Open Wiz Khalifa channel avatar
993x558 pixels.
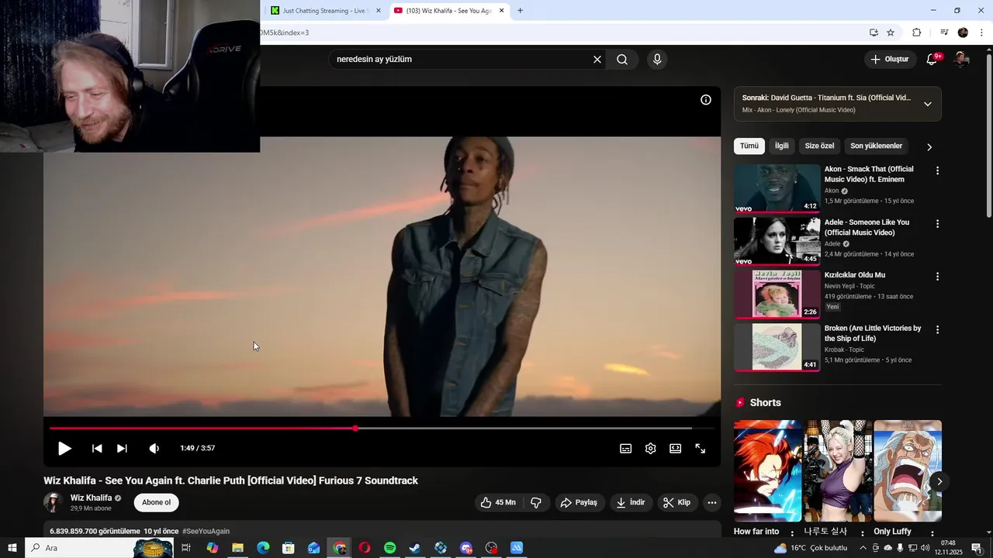(x=54, y=502)
